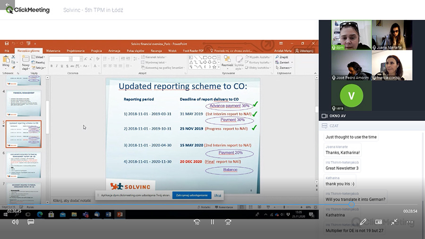Switch to Projektowanie ribbon tab
This screenshot has width=425, height=239.
[76, 51]
